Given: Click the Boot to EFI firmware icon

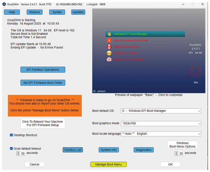Looking at the screenshot, I should pyautogui.click(x=110, y=60).
